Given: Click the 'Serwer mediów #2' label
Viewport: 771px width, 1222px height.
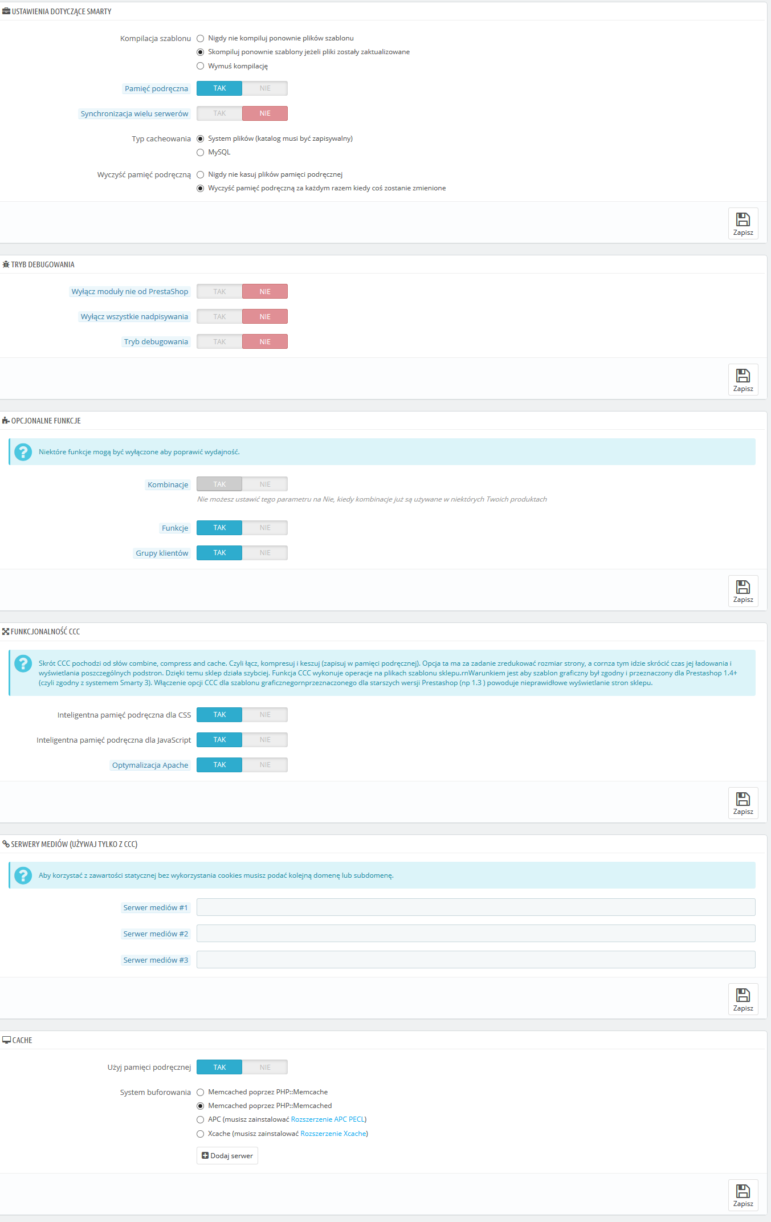Looking at the screenshot, I should click(156, 934).
